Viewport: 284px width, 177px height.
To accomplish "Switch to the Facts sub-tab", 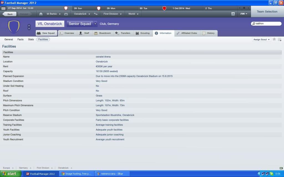I will [x=21, y=39].
